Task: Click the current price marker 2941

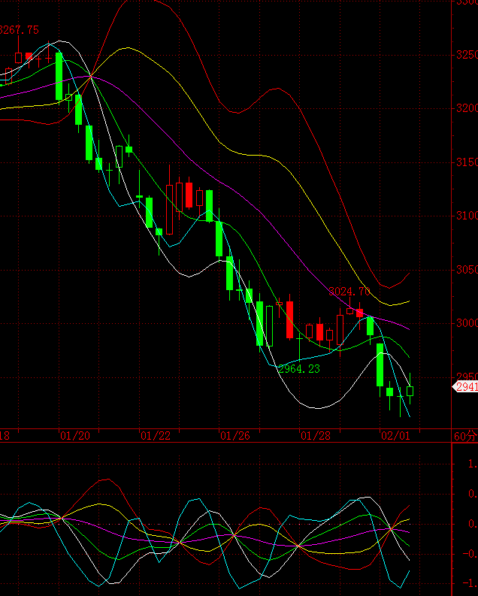Action: pyautogui.click(x=465, y=387)
